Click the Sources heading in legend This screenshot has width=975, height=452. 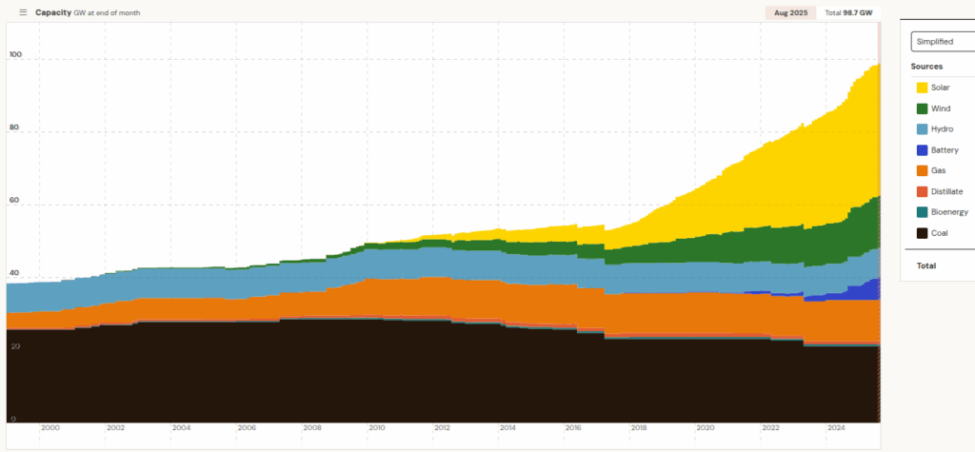click(x=926, y=67)
